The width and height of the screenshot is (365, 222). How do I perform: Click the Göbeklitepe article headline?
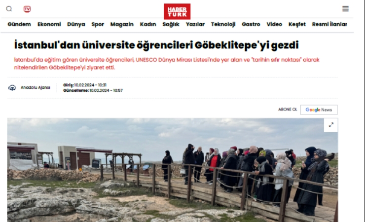tap(156, 45)
